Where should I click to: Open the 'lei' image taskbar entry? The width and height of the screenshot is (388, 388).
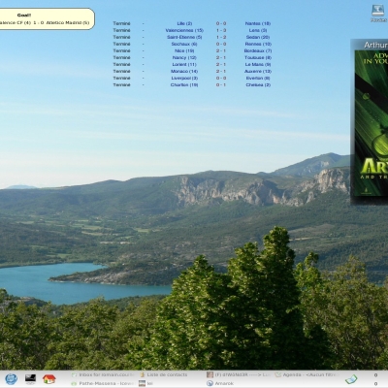[x=146, y=383]
